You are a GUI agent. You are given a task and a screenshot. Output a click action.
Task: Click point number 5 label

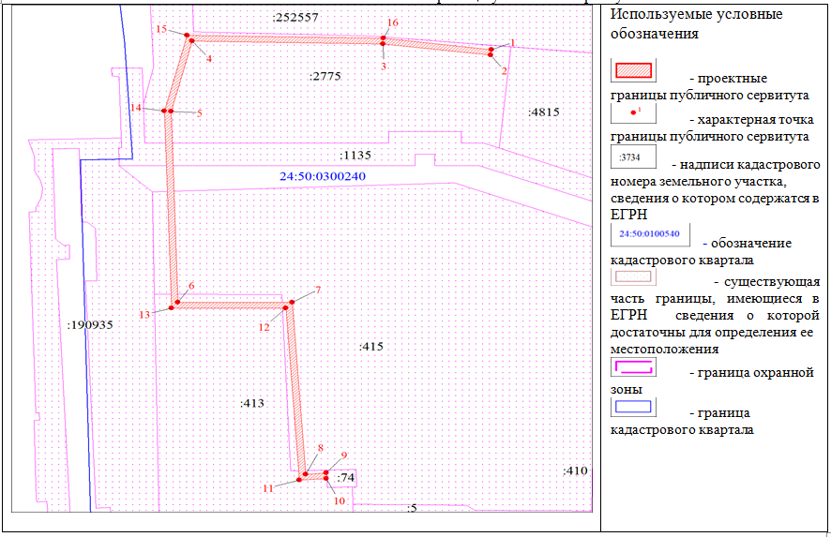199,112
